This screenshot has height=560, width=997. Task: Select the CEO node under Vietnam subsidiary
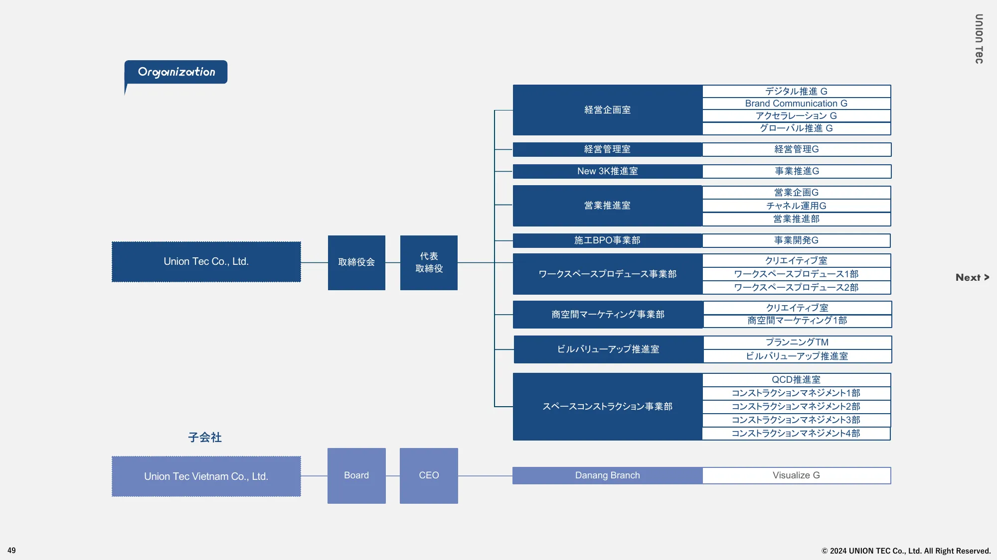click(x=428, y=475)
